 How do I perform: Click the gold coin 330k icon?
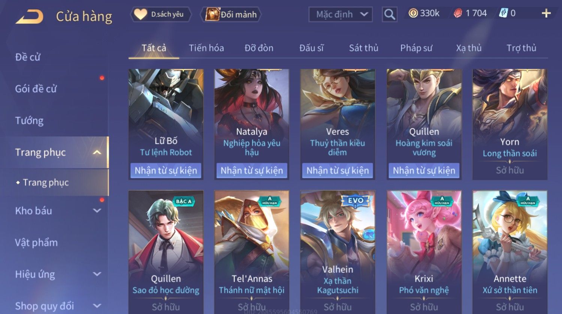(x=413, y=13)
